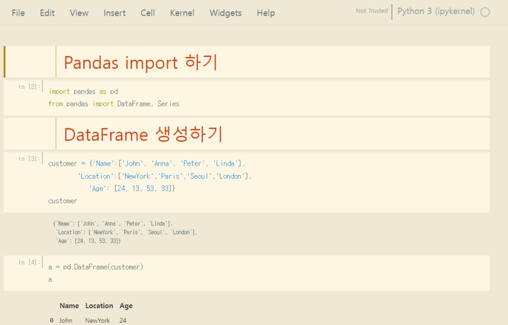Click the 'from pandas import DataFrame, Series' line
The width and height of the screenshot is (508, 325).
(x=114, y=104)
